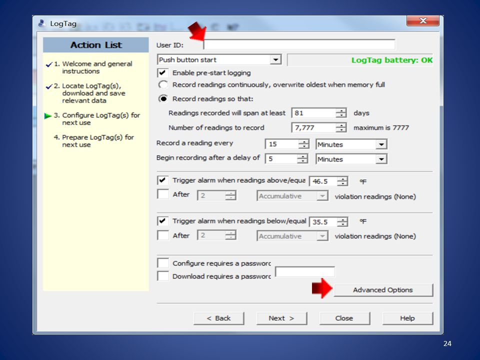Go back with the Back button
This screenshot has height=360, width=480.
218,318
